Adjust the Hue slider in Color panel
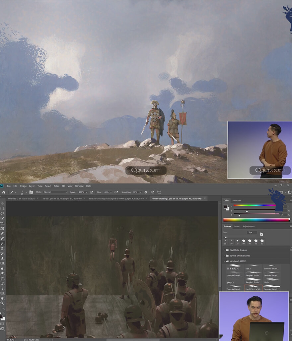This screenshot has width=292, height=341. coord(255,205)
